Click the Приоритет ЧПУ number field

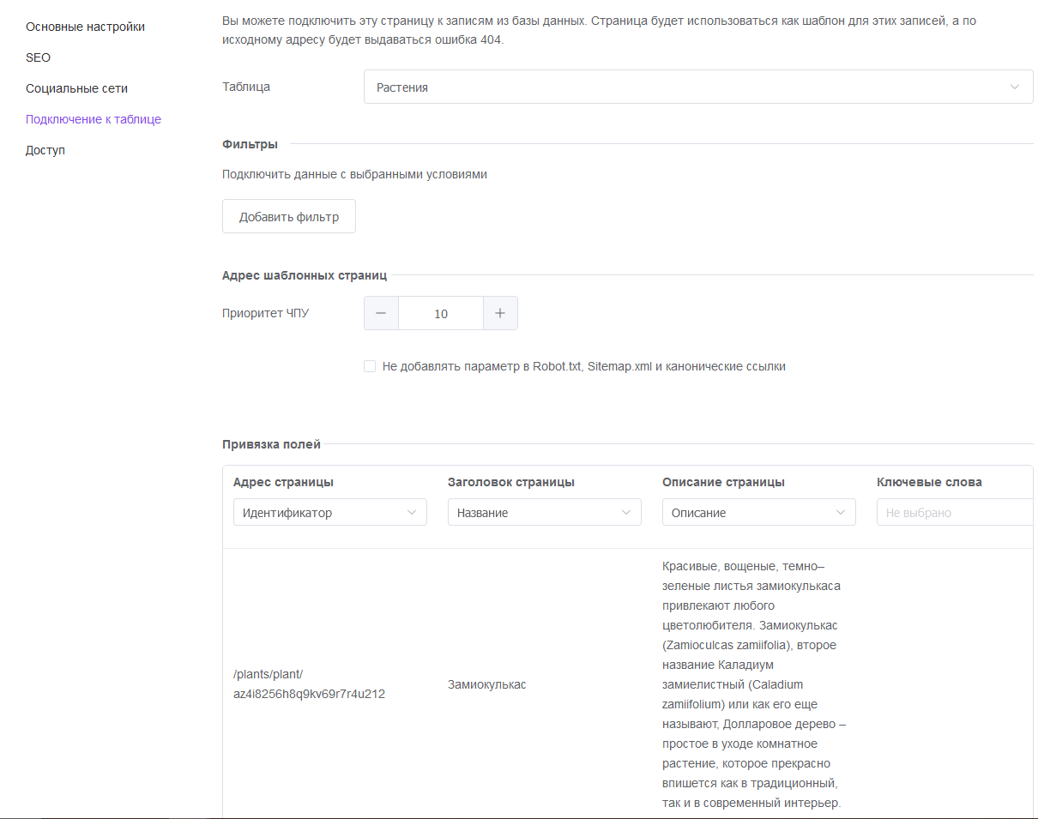coord(441,314)
